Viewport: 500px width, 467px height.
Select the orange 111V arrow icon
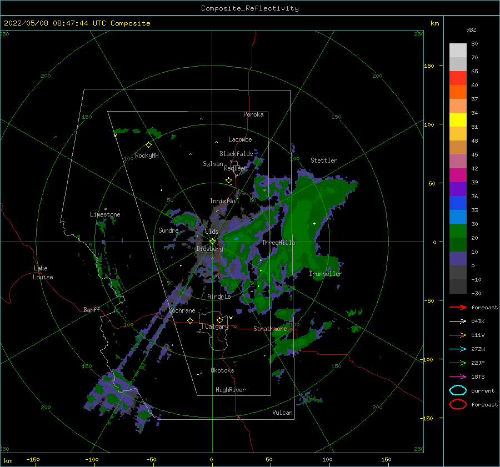(458, 335)
